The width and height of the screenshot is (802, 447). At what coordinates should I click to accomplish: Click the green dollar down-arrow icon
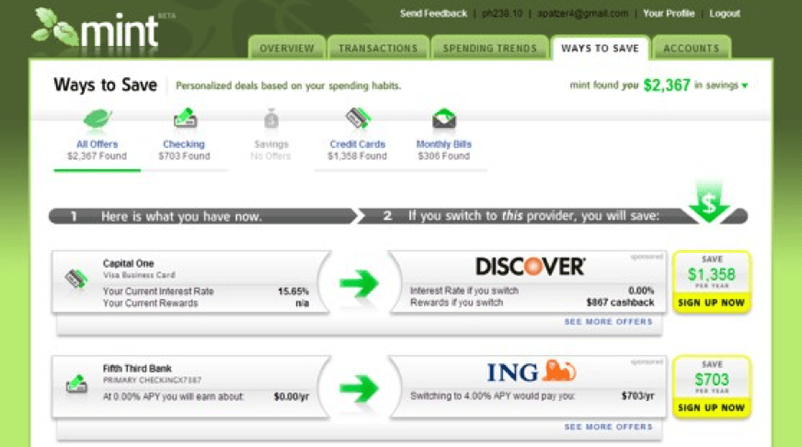pyautogui.click(x=708, y=202)
